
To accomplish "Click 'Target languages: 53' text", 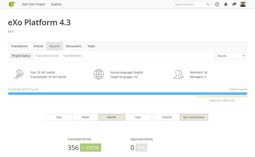I will click(124, 77).
